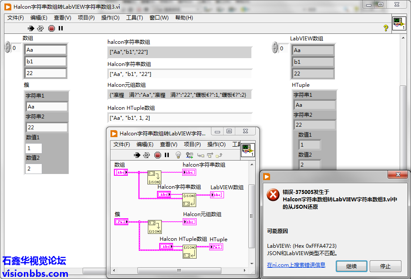The image size is (411, 279).
Task: Click the 数值1 numeric field in the 簇 cluster
Action: 33,148
